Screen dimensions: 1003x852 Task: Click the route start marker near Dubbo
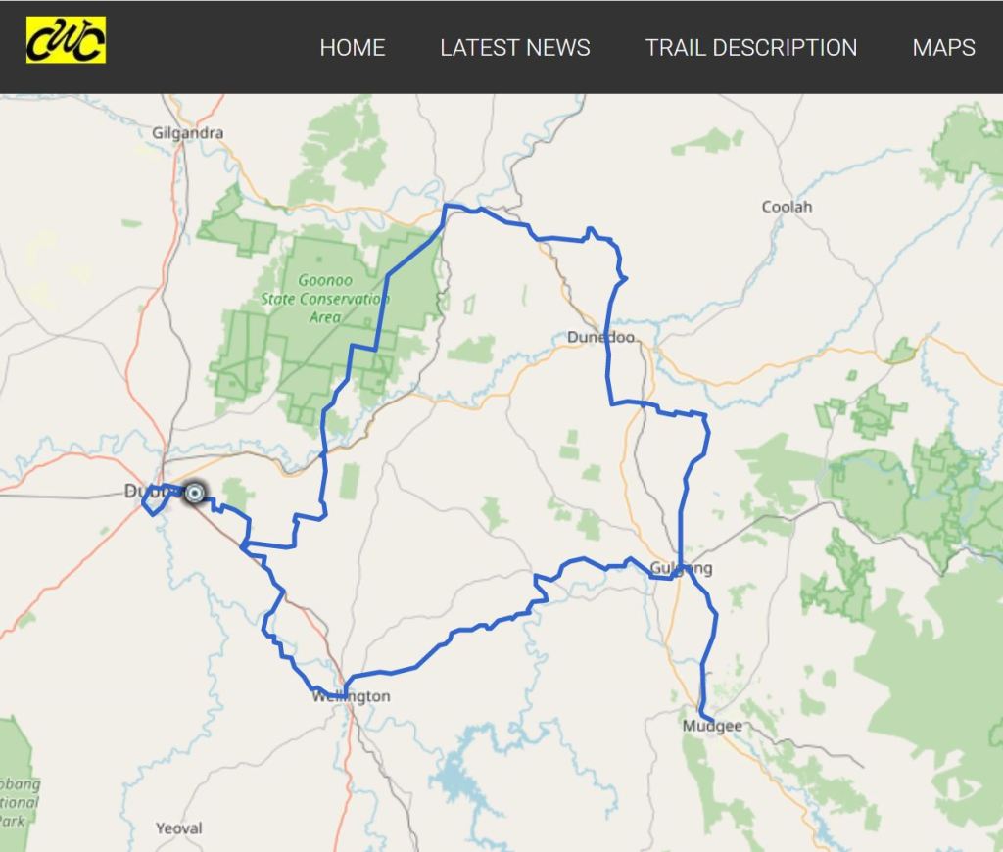[x=195, y=493]
